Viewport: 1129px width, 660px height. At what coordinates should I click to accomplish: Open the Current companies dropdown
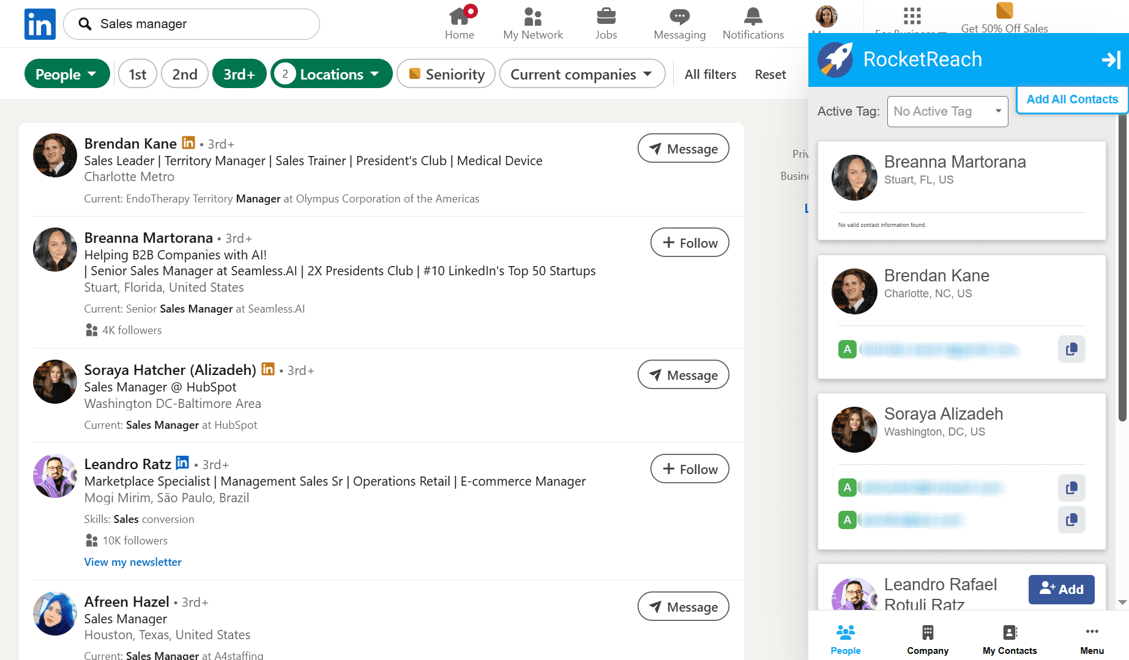click(582, 74)
